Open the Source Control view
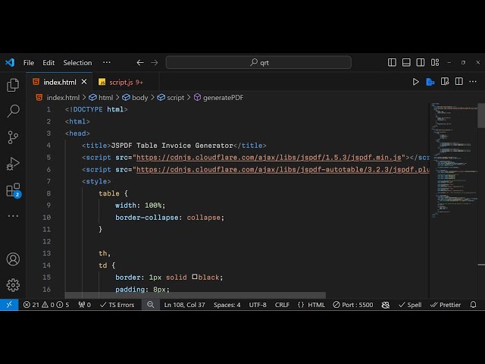The width and height of the screenshot is (485, 364). (x=13, y=137)
